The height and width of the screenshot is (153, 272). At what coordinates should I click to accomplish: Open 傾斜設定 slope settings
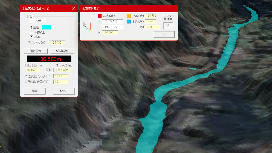tap(35, 51)
